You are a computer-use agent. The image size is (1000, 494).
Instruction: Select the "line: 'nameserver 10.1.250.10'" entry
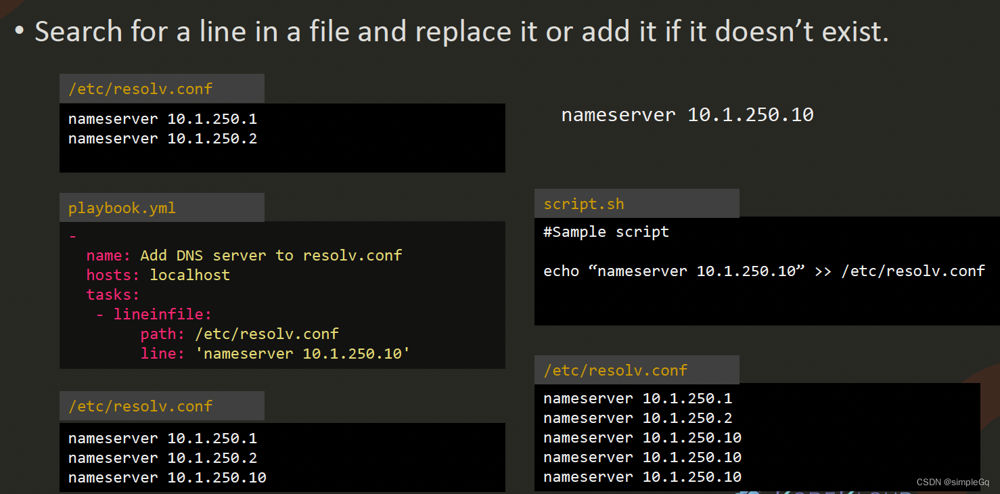point(275,354)
